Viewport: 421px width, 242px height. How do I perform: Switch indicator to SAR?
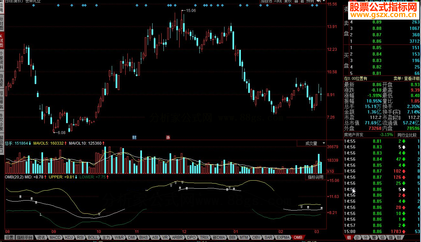268,238
